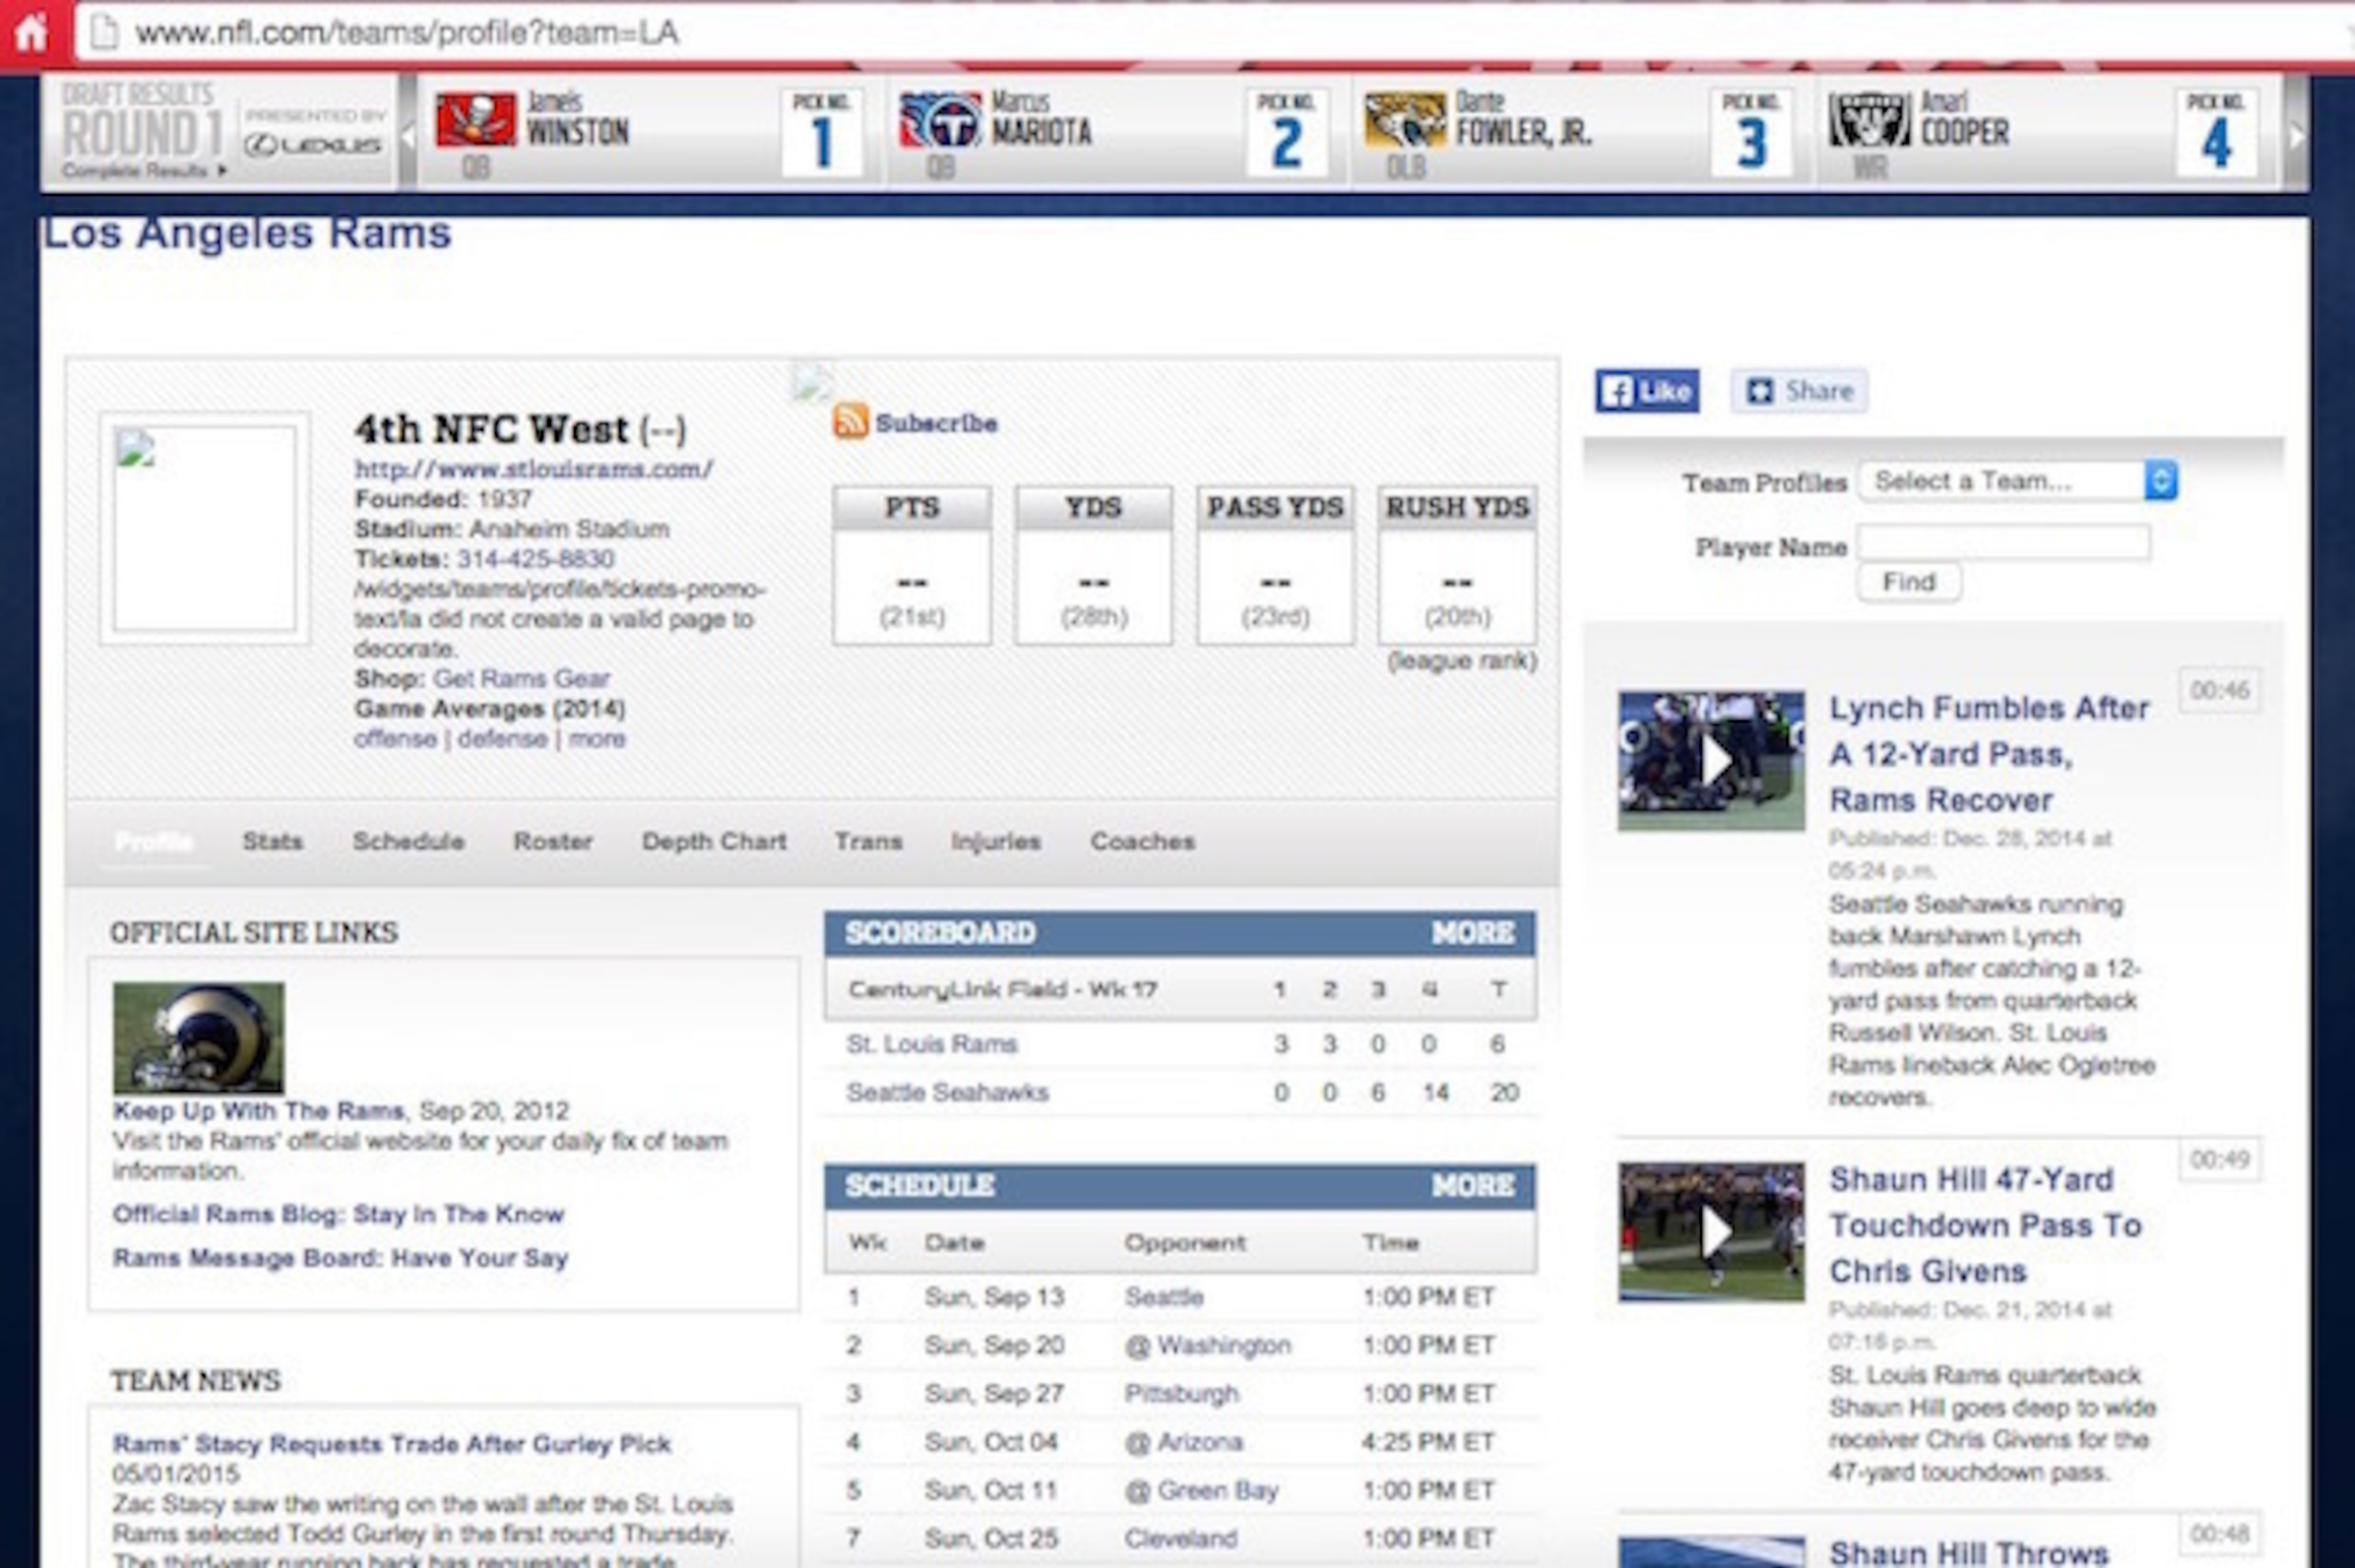Click the broken team logo image
The image size is (2355, 1568).
pos(204,529)
